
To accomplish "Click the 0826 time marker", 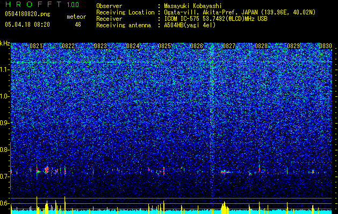I will (x=197, y=46).
